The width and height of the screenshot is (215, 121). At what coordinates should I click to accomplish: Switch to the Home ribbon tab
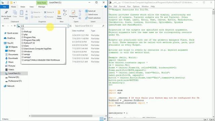point(13,7)
